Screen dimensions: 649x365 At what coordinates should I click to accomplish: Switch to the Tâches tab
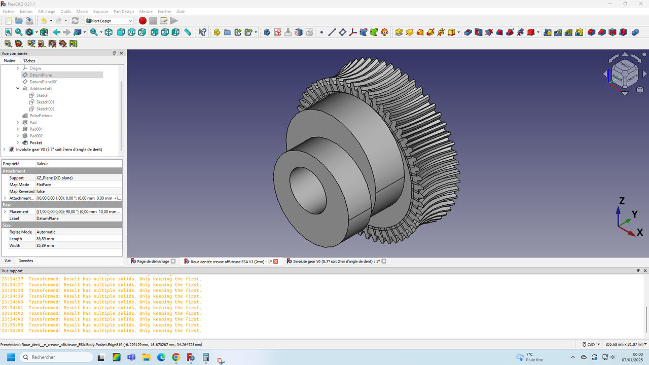point(29,61)
